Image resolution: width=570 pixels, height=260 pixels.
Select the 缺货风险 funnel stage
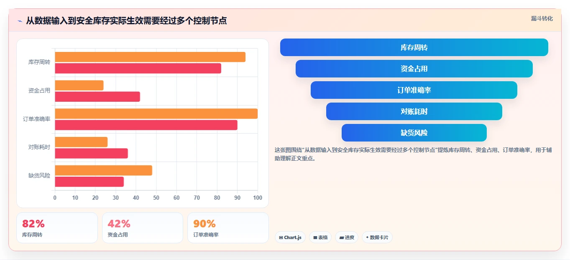click(414, 133)
